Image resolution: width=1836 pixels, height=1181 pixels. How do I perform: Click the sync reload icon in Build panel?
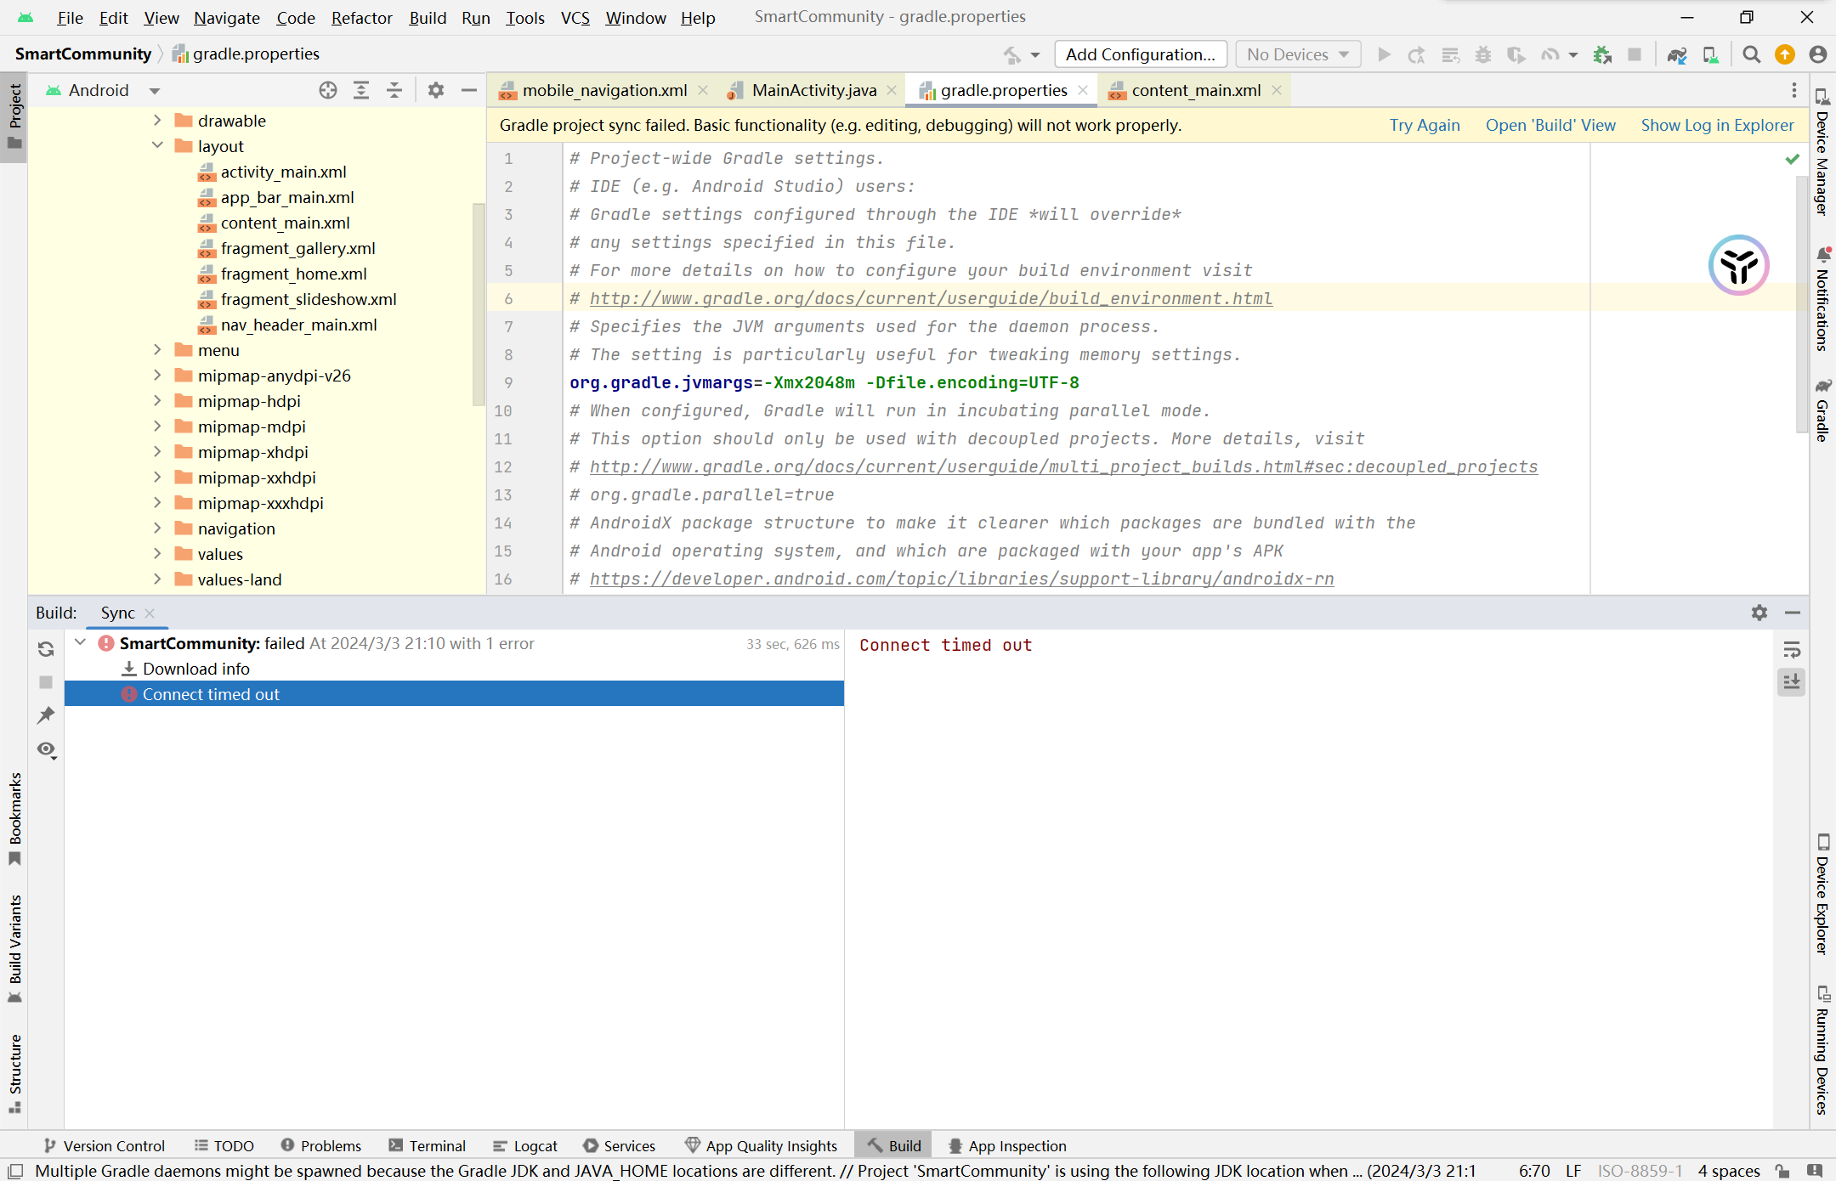(x=46, y=649)
